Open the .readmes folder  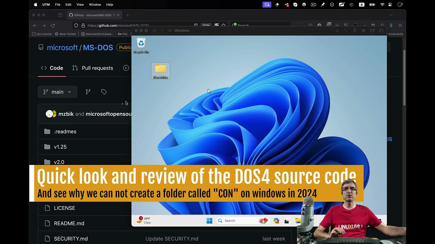pyautogui.click(x=65, y=131)
